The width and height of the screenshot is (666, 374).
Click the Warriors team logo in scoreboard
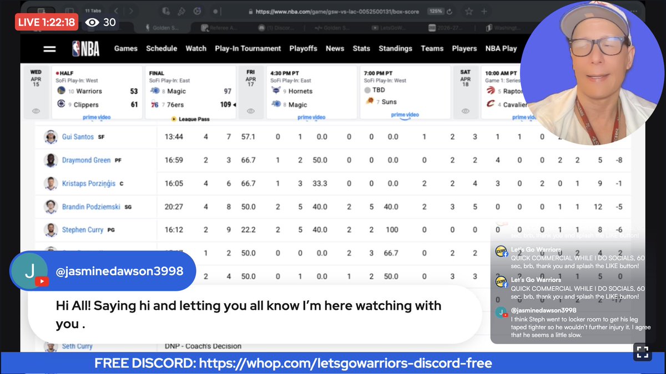tap(60, 91)
